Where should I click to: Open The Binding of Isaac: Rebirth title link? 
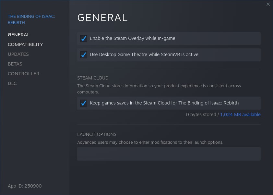(31, 19)
